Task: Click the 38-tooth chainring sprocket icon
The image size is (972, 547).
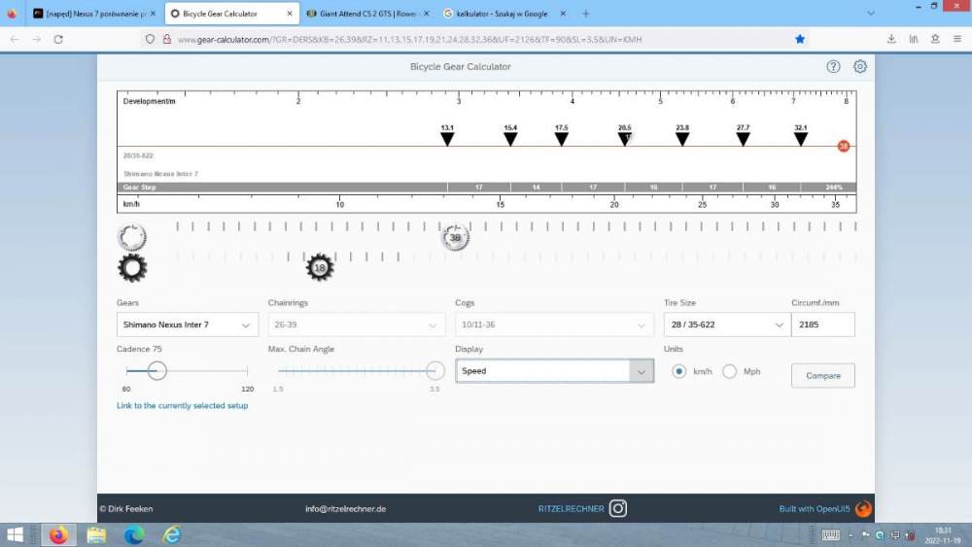Action: [454, 237]
